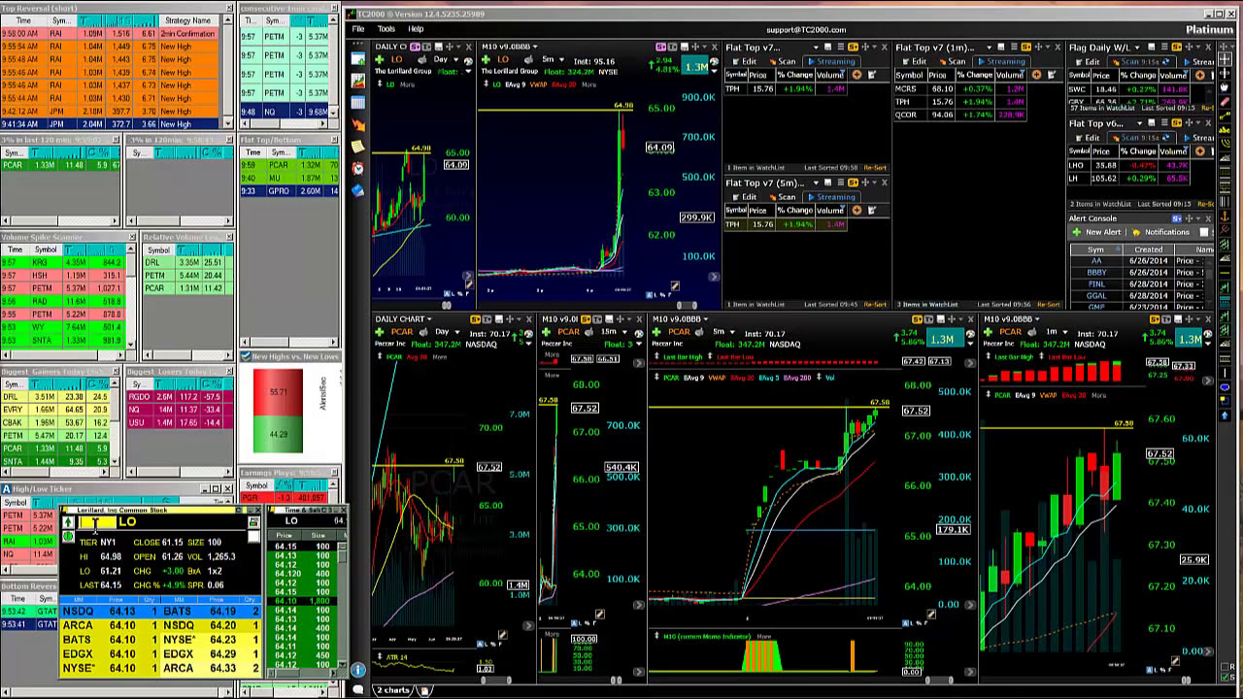This screenshot has width=1243, height=699.
Task: Click the red 55.71 bar in New Highs vs New Lows
Action: (x=278, y=390)
